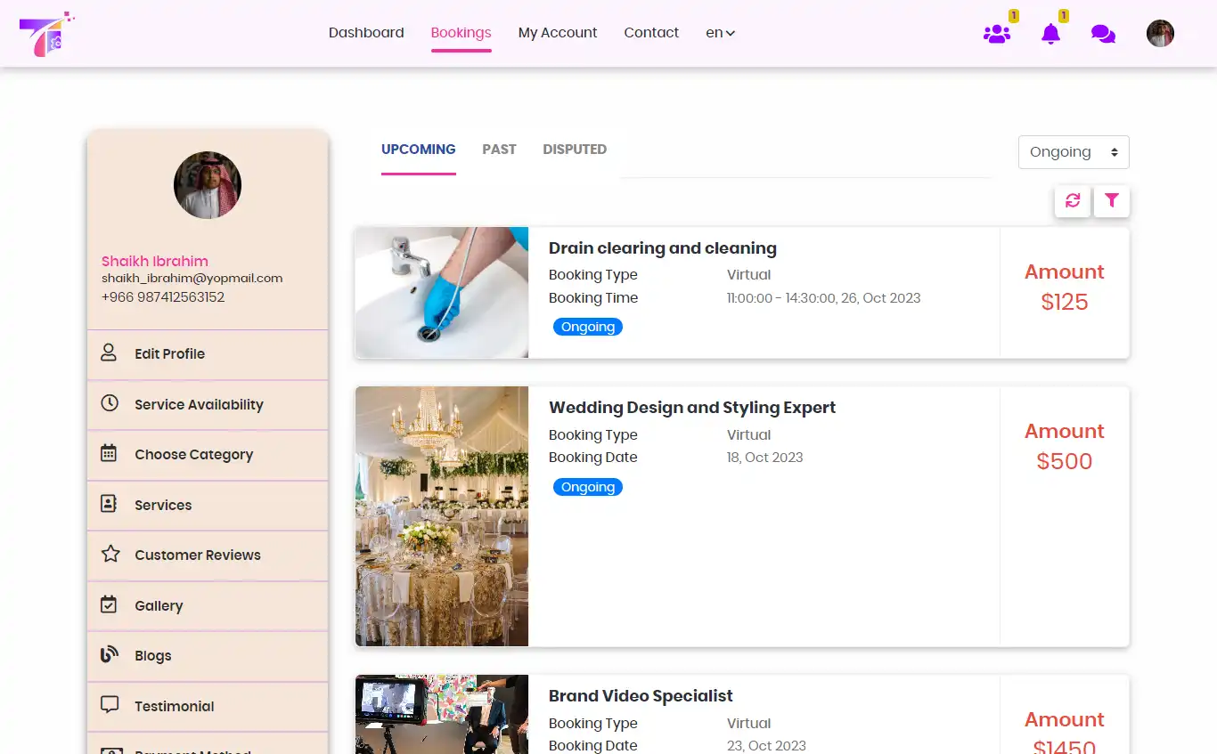Click the referrals people icon with badge
Image resolution: width=1217 pixels, height=754 pixels.
click(997, 34)
